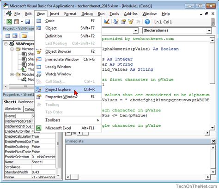Open the Help menu
The height and width of the screenshot is (191, 219).
165,14
